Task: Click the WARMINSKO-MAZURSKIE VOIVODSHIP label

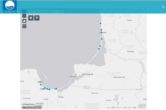Action: pyautogui.click(x=92, y=106)
